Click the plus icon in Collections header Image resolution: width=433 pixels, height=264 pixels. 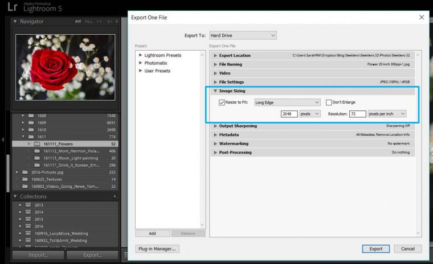(115, 196)
